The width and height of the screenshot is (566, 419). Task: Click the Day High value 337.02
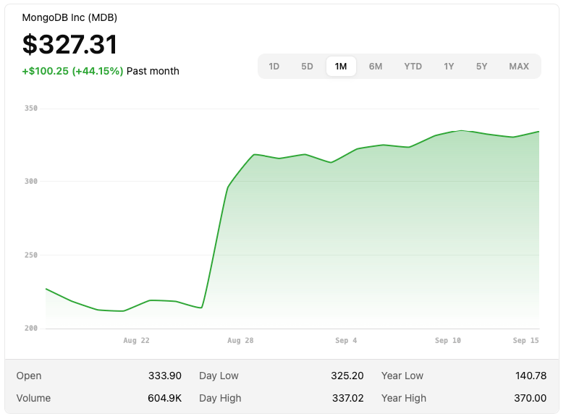click(348, 398)
